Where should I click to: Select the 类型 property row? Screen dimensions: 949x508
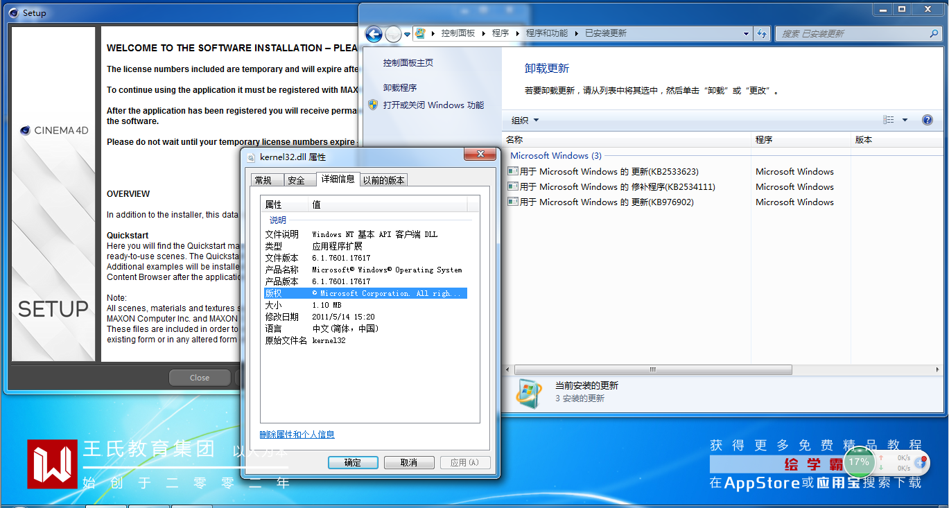pos(365,246)
